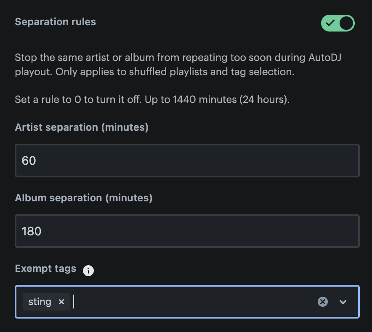This screenshot has width=372, height=332.
Task: Click the 1440 minutes hint text
Action: 152,100
